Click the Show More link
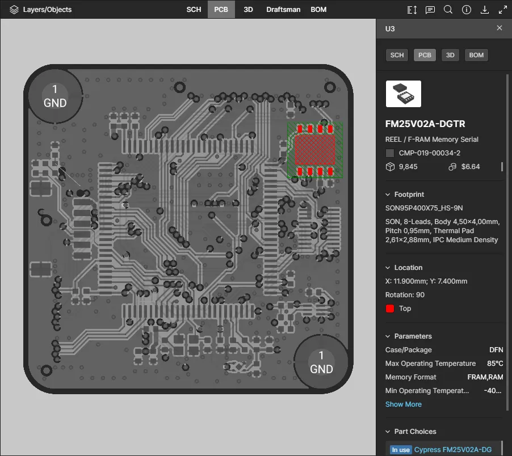512x456 pixels. 403,404
